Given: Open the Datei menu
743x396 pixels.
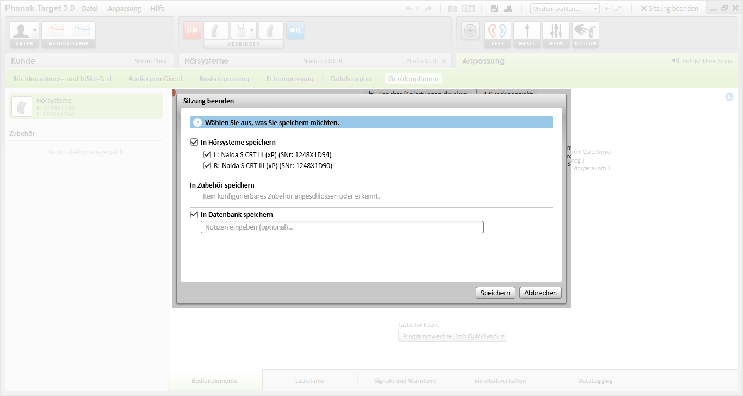Looking at the screenshot, I should (x=90, y=8).
